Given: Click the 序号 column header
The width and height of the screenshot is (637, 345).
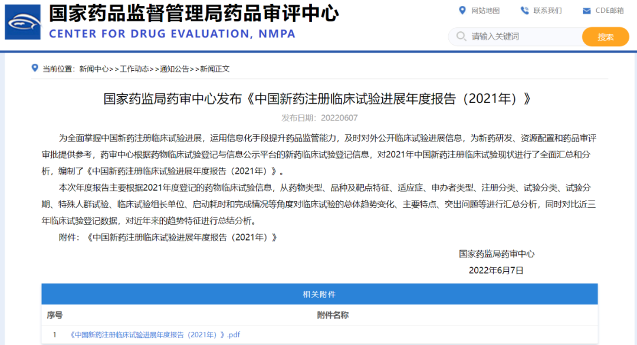Looking at the screenshot, I should pos(55,316).
